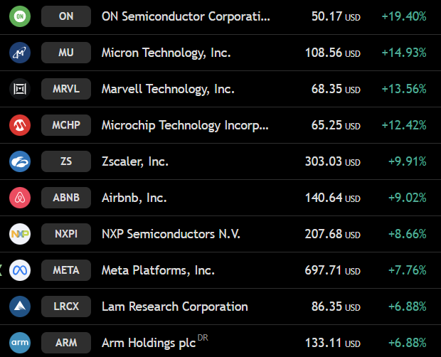Choose the LRCX ticker badge
441x357 pixels.
click(66, 307)
